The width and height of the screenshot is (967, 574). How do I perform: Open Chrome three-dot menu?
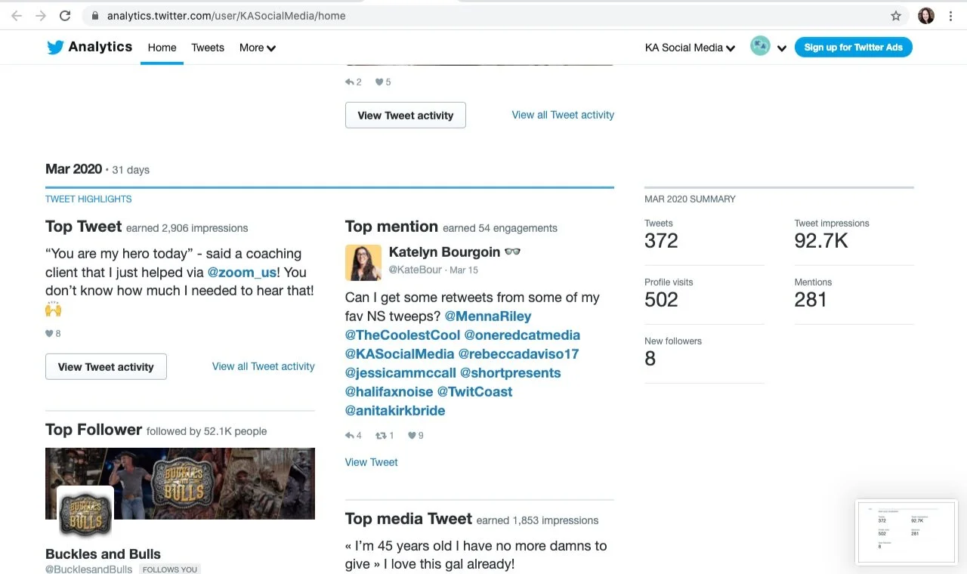pyautogui.click(x=950, y=15)
